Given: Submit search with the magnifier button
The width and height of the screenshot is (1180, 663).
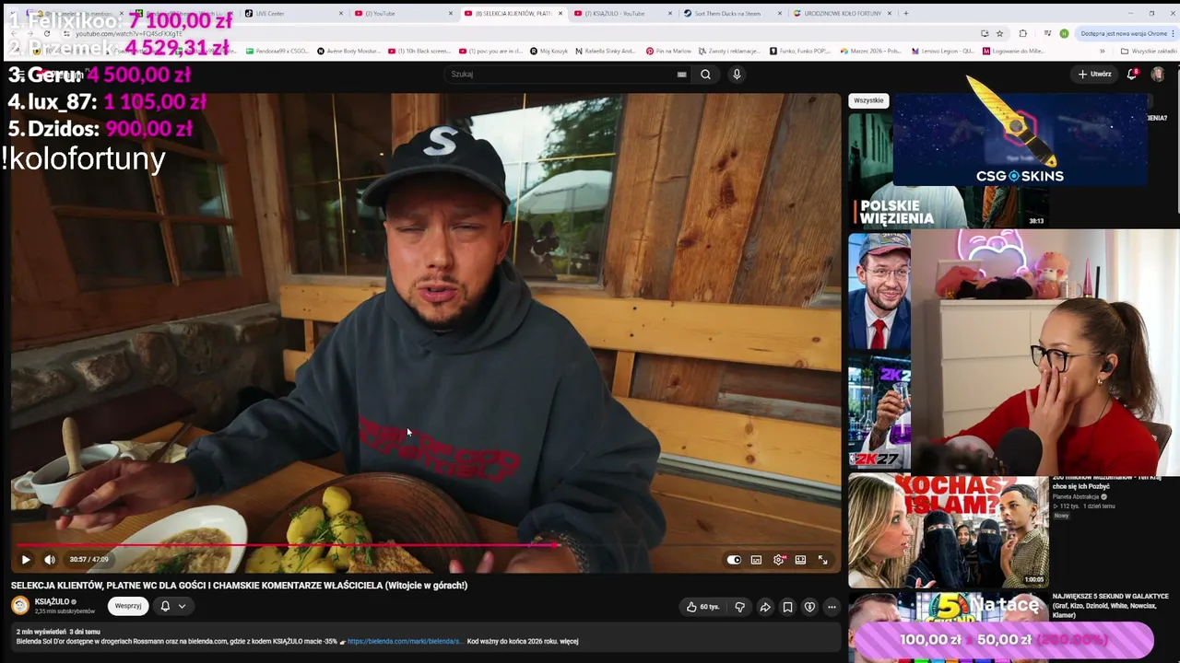Looking at the screenshot, I should pyautogui.click(x=705, y=75).
